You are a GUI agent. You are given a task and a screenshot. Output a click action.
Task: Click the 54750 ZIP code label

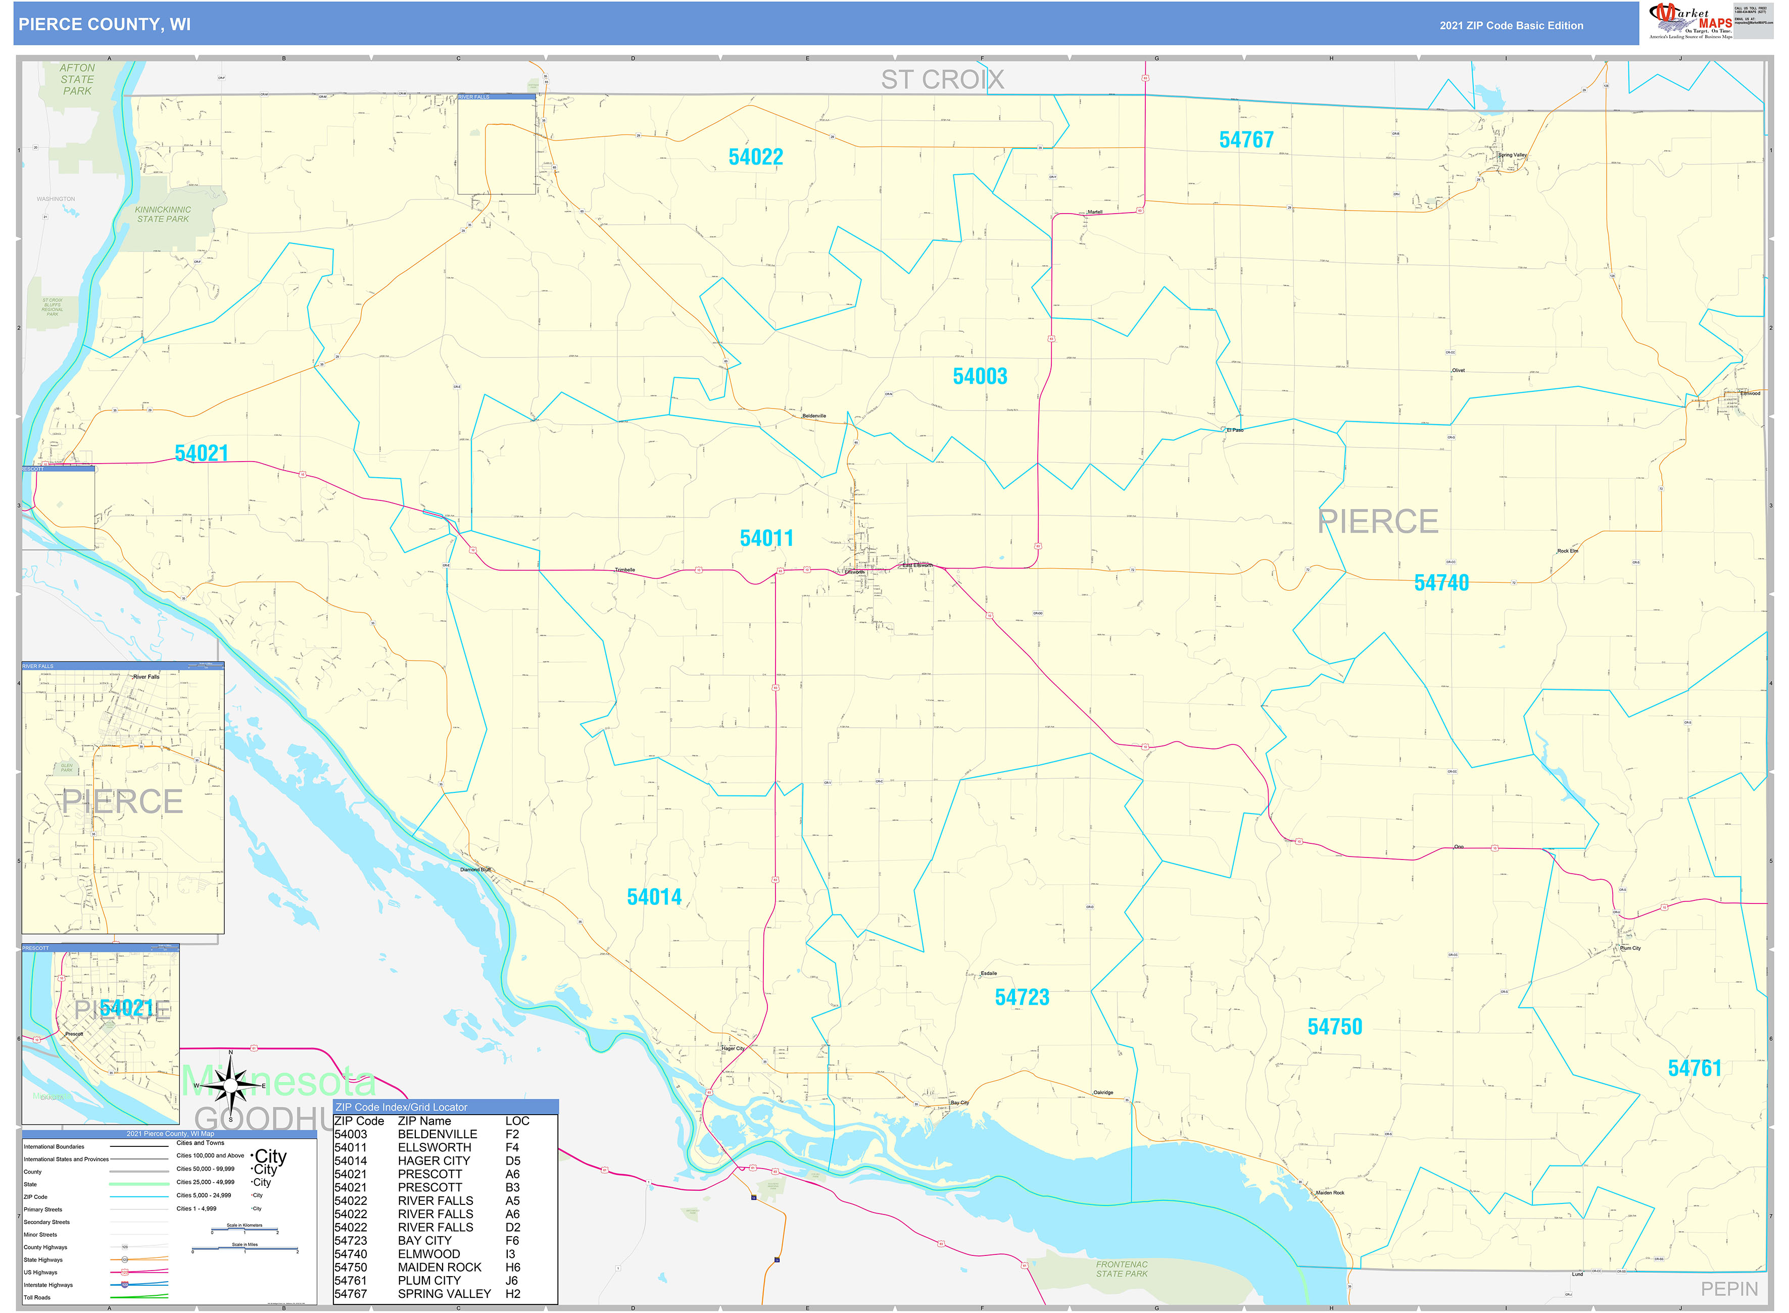pos(1334,1026)
